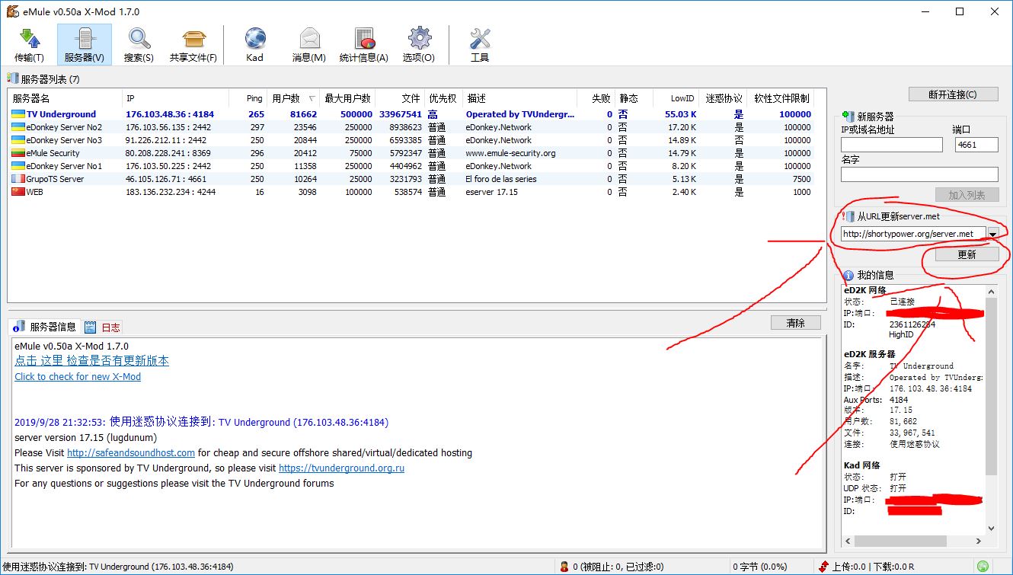Image resolution: width=1013 pixels, height=575 pixels.
Task: Click the IP cell '183.136.232.234 : 4244'
Action: [x=171, y=192]
